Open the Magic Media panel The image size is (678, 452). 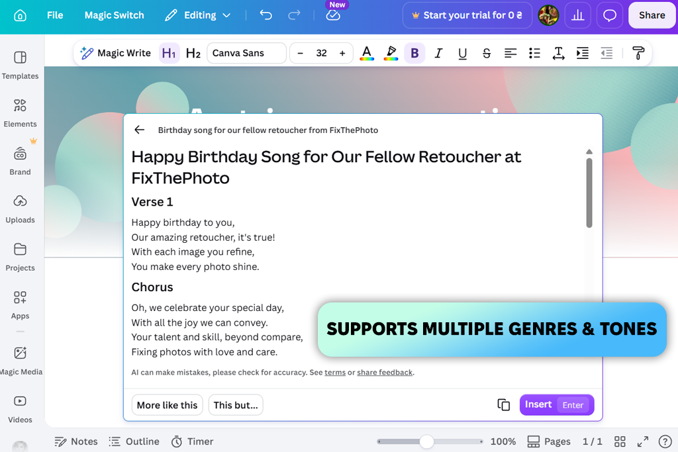click(21, 361)
